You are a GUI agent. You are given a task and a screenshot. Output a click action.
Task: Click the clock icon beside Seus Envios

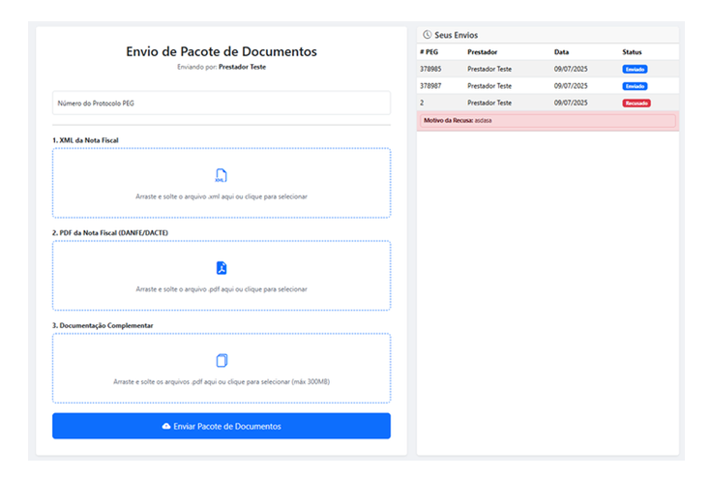click(427, 35)
